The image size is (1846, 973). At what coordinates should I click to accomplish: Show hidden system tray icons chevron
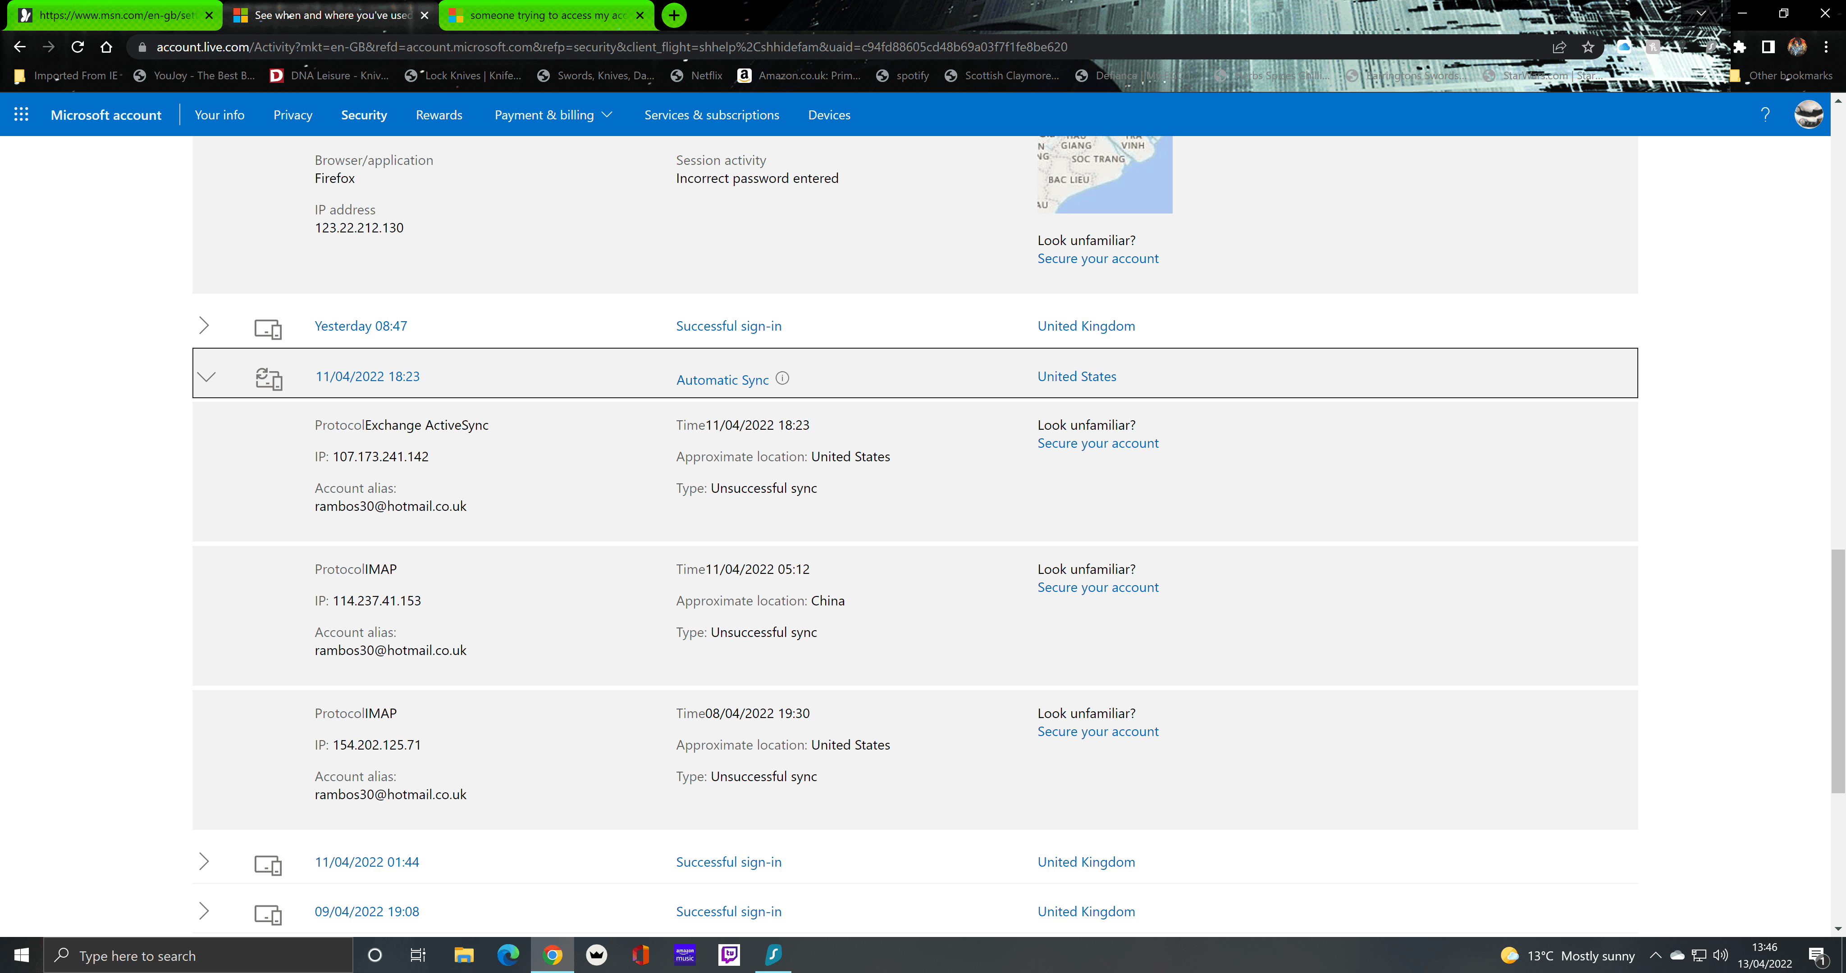point(1655,955)
